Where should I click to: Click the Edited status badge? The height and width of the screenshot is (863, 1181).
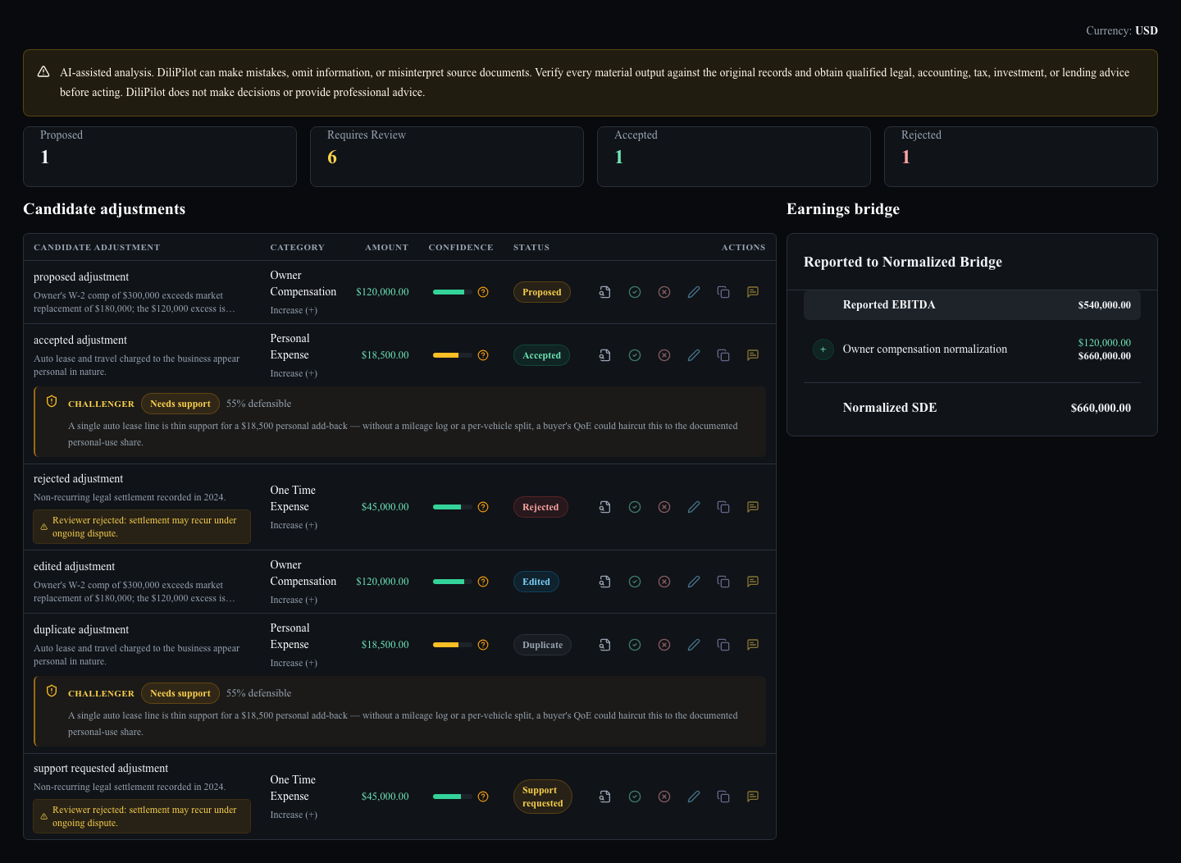(536, 582)
